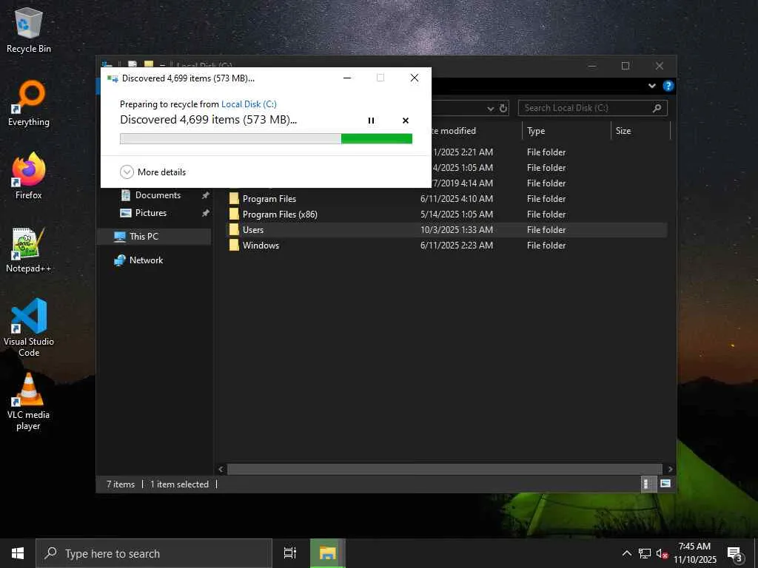Cancel the recycle operation with the X

(406, 121)
